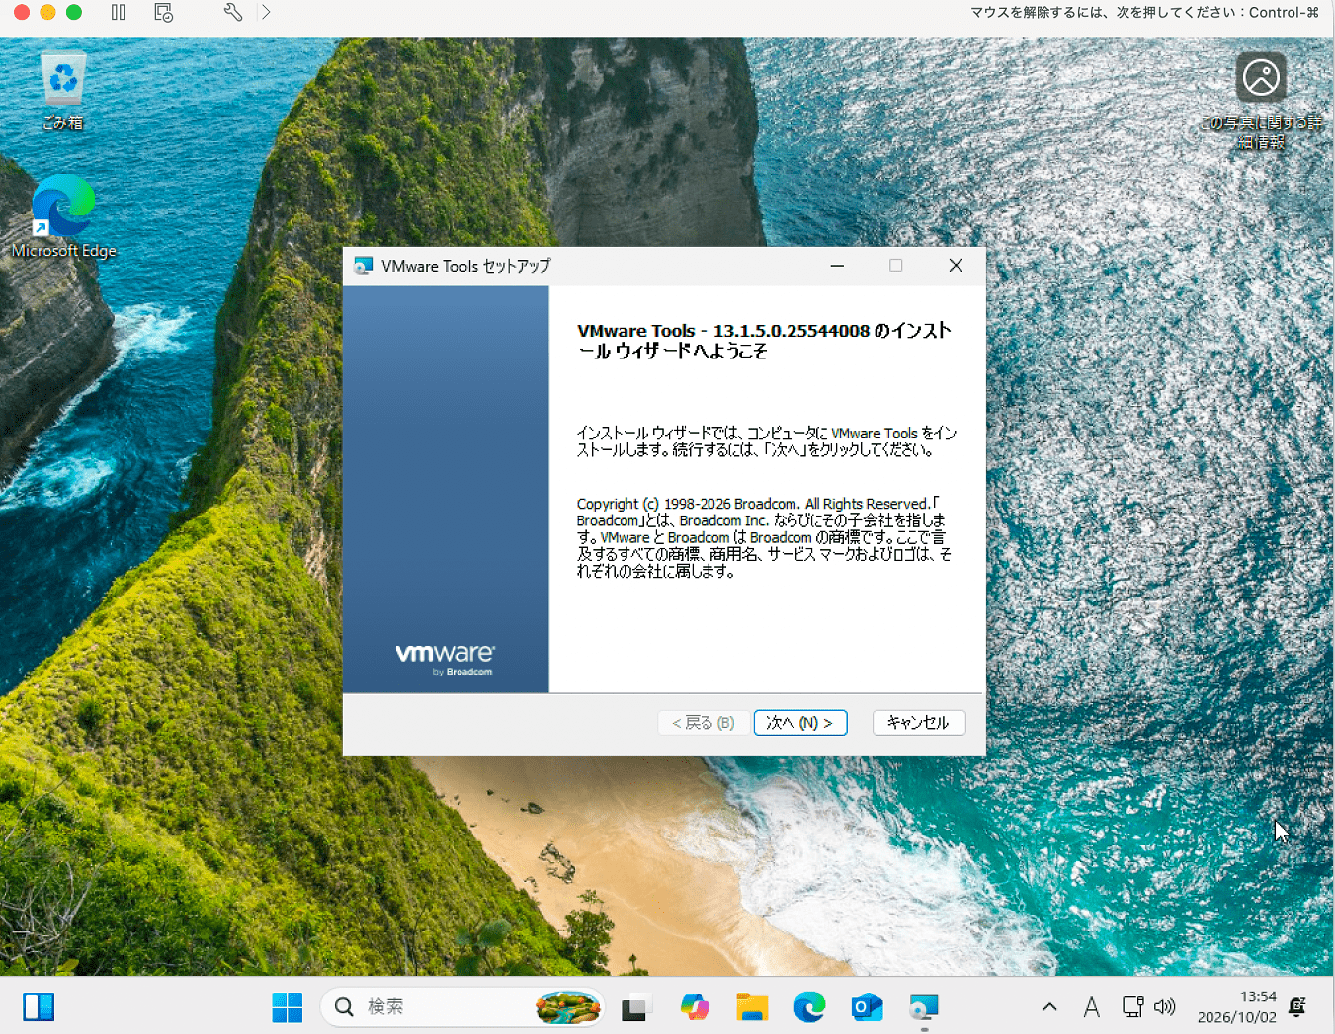Open volume control in system tray
This screenshot has height=1034, width=1335.
[1165, 1007]
